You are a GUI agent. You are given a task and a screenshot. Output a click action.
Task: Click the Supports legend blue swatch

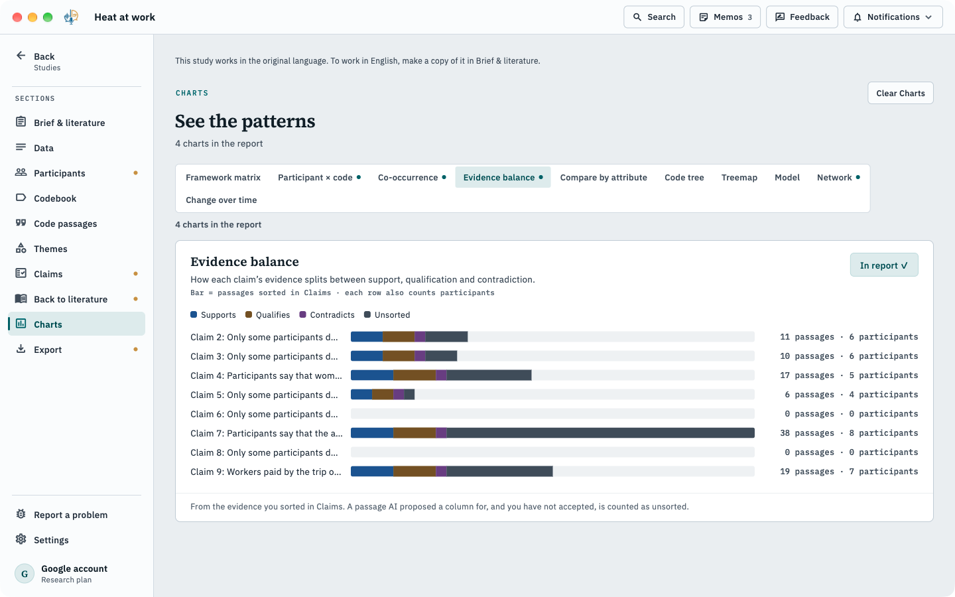194,314
